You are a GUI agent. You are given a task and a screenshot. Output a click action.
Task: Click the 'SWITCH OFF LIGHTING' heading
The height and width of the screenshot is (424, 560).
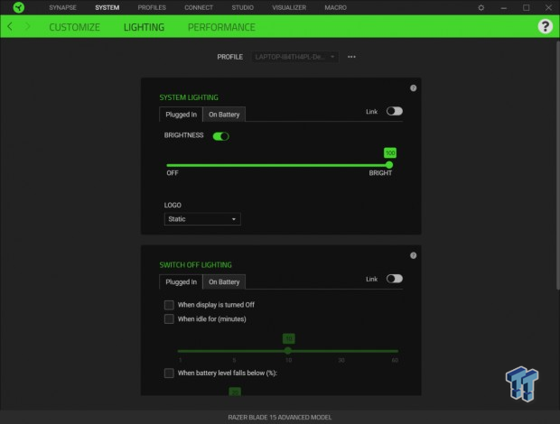pyautogui.click(x=195, y=265)
